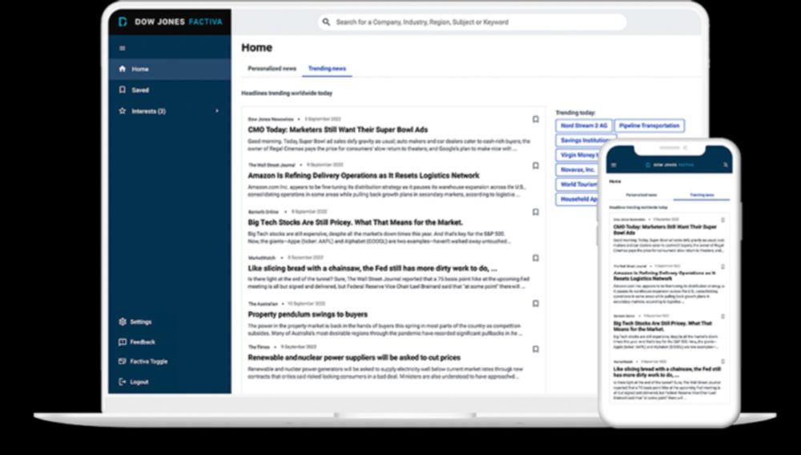Click the Savings Institutions trending tag
The width and height of the screenshot is (801, 455).
point(585,140)
